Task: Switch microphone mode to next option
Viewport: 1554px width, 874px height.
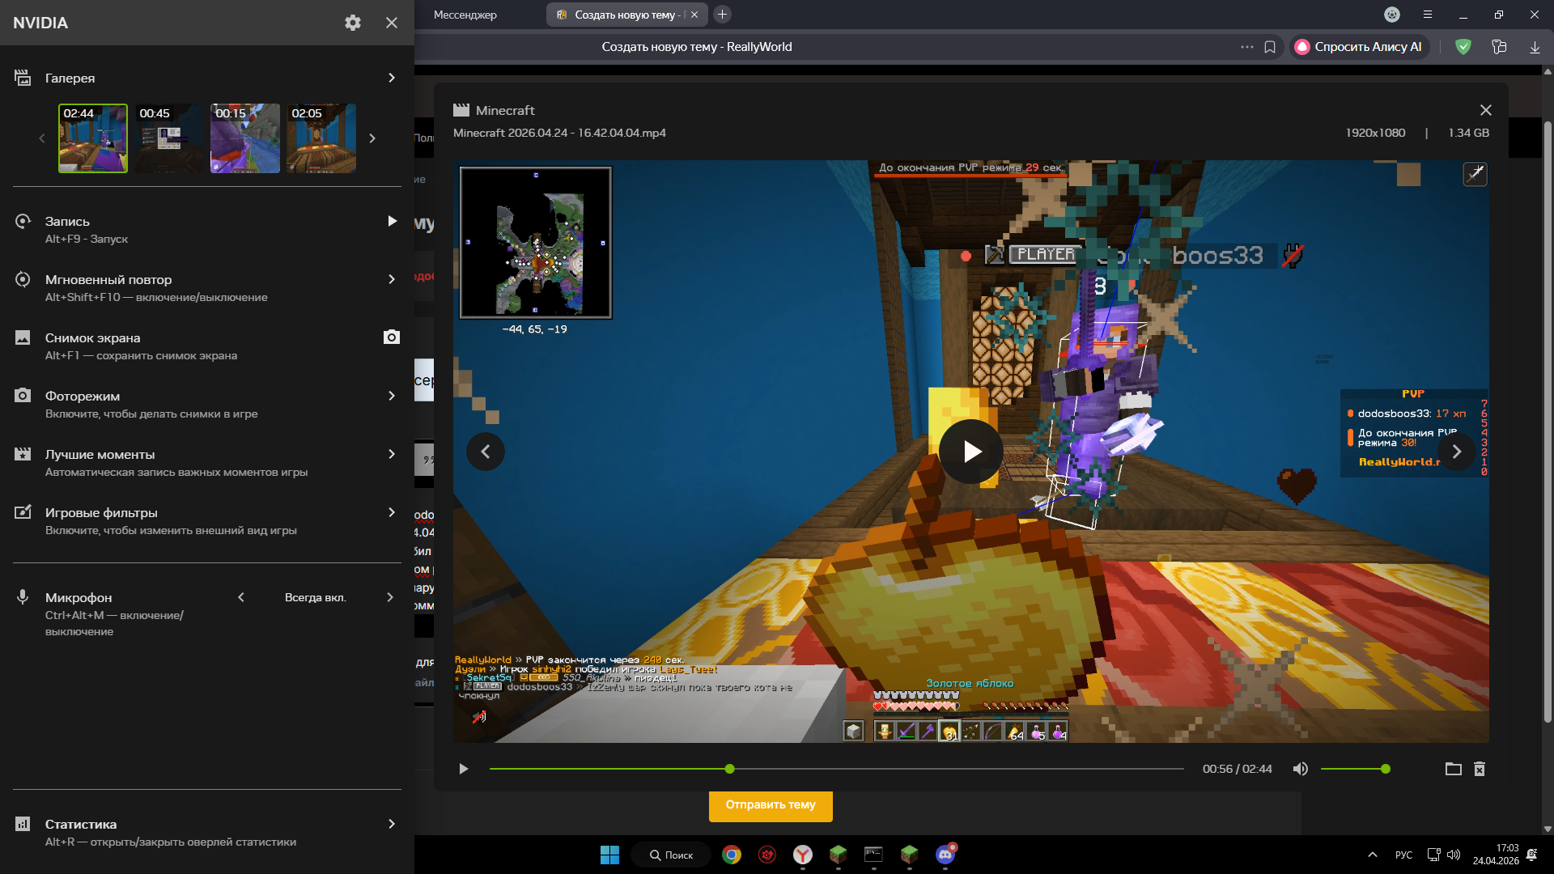Action: click(x=390, y=597)
